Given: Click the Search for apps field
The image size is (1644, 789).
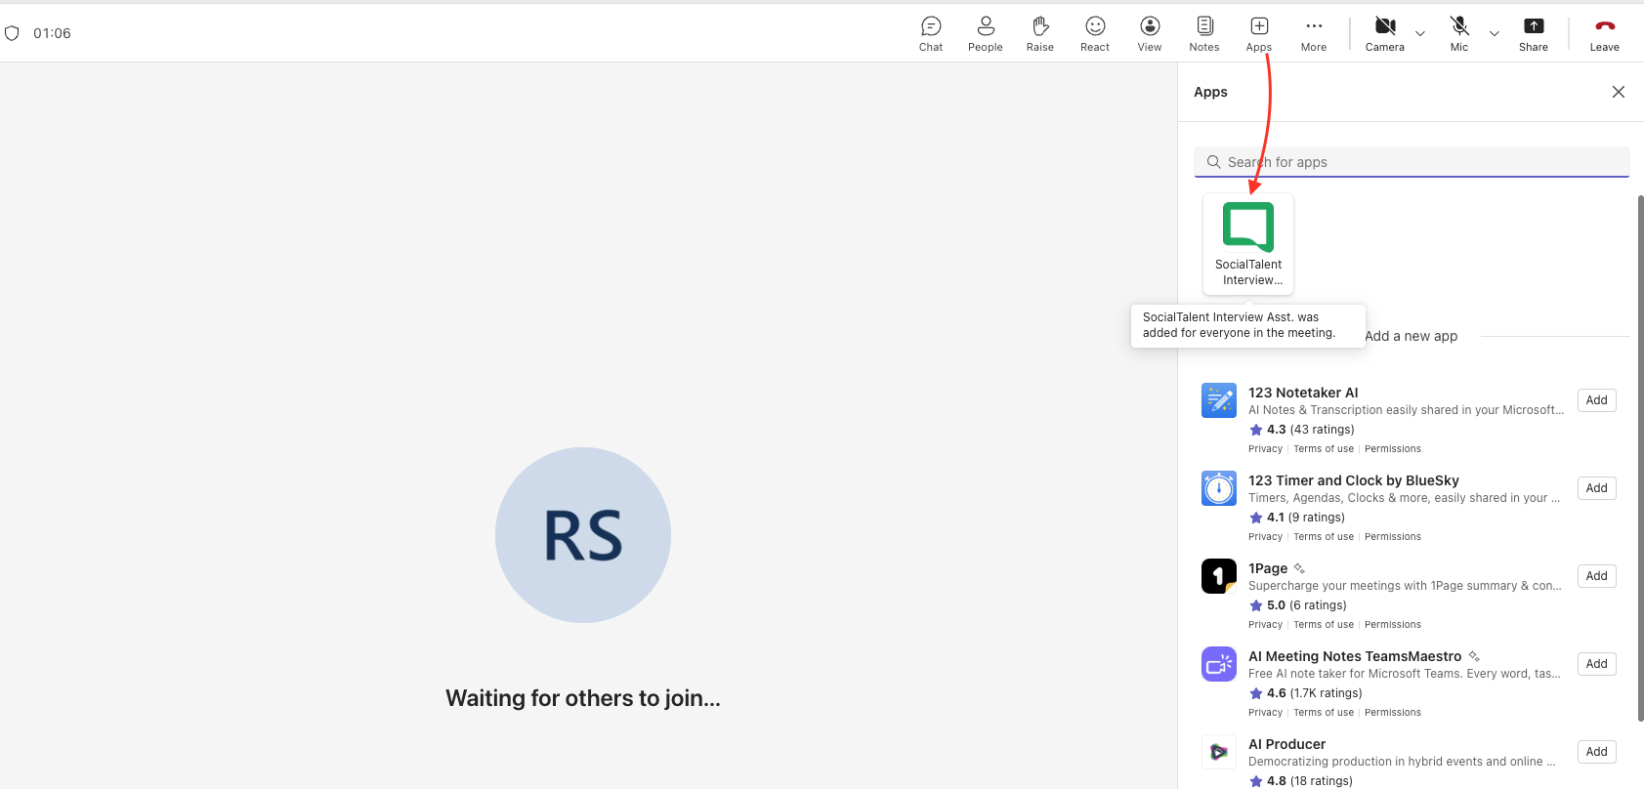Looking at the screenshot, I should 1412,162.
